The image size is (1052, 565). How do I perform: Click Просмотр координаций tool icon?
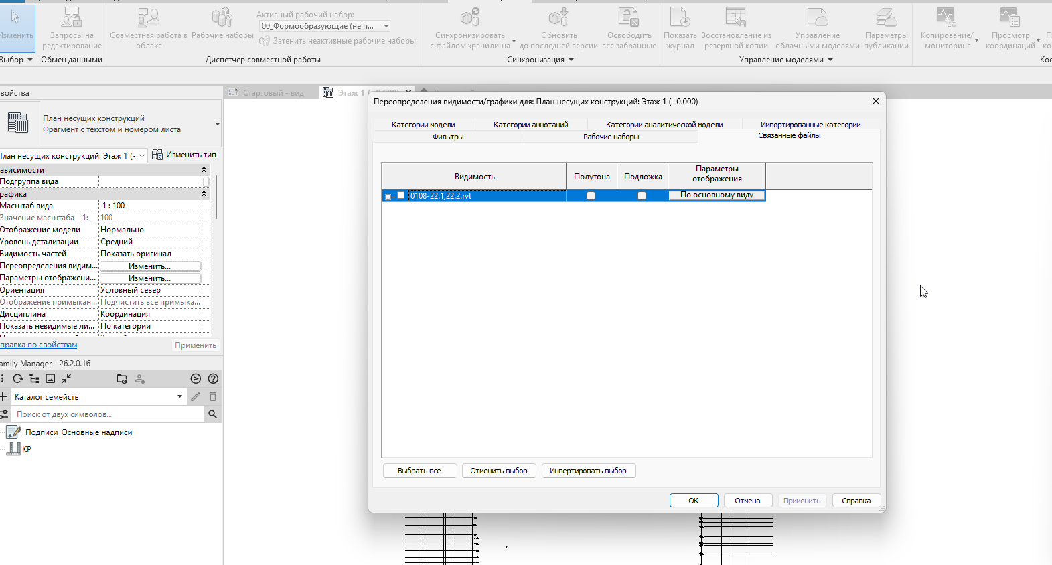1010,17
